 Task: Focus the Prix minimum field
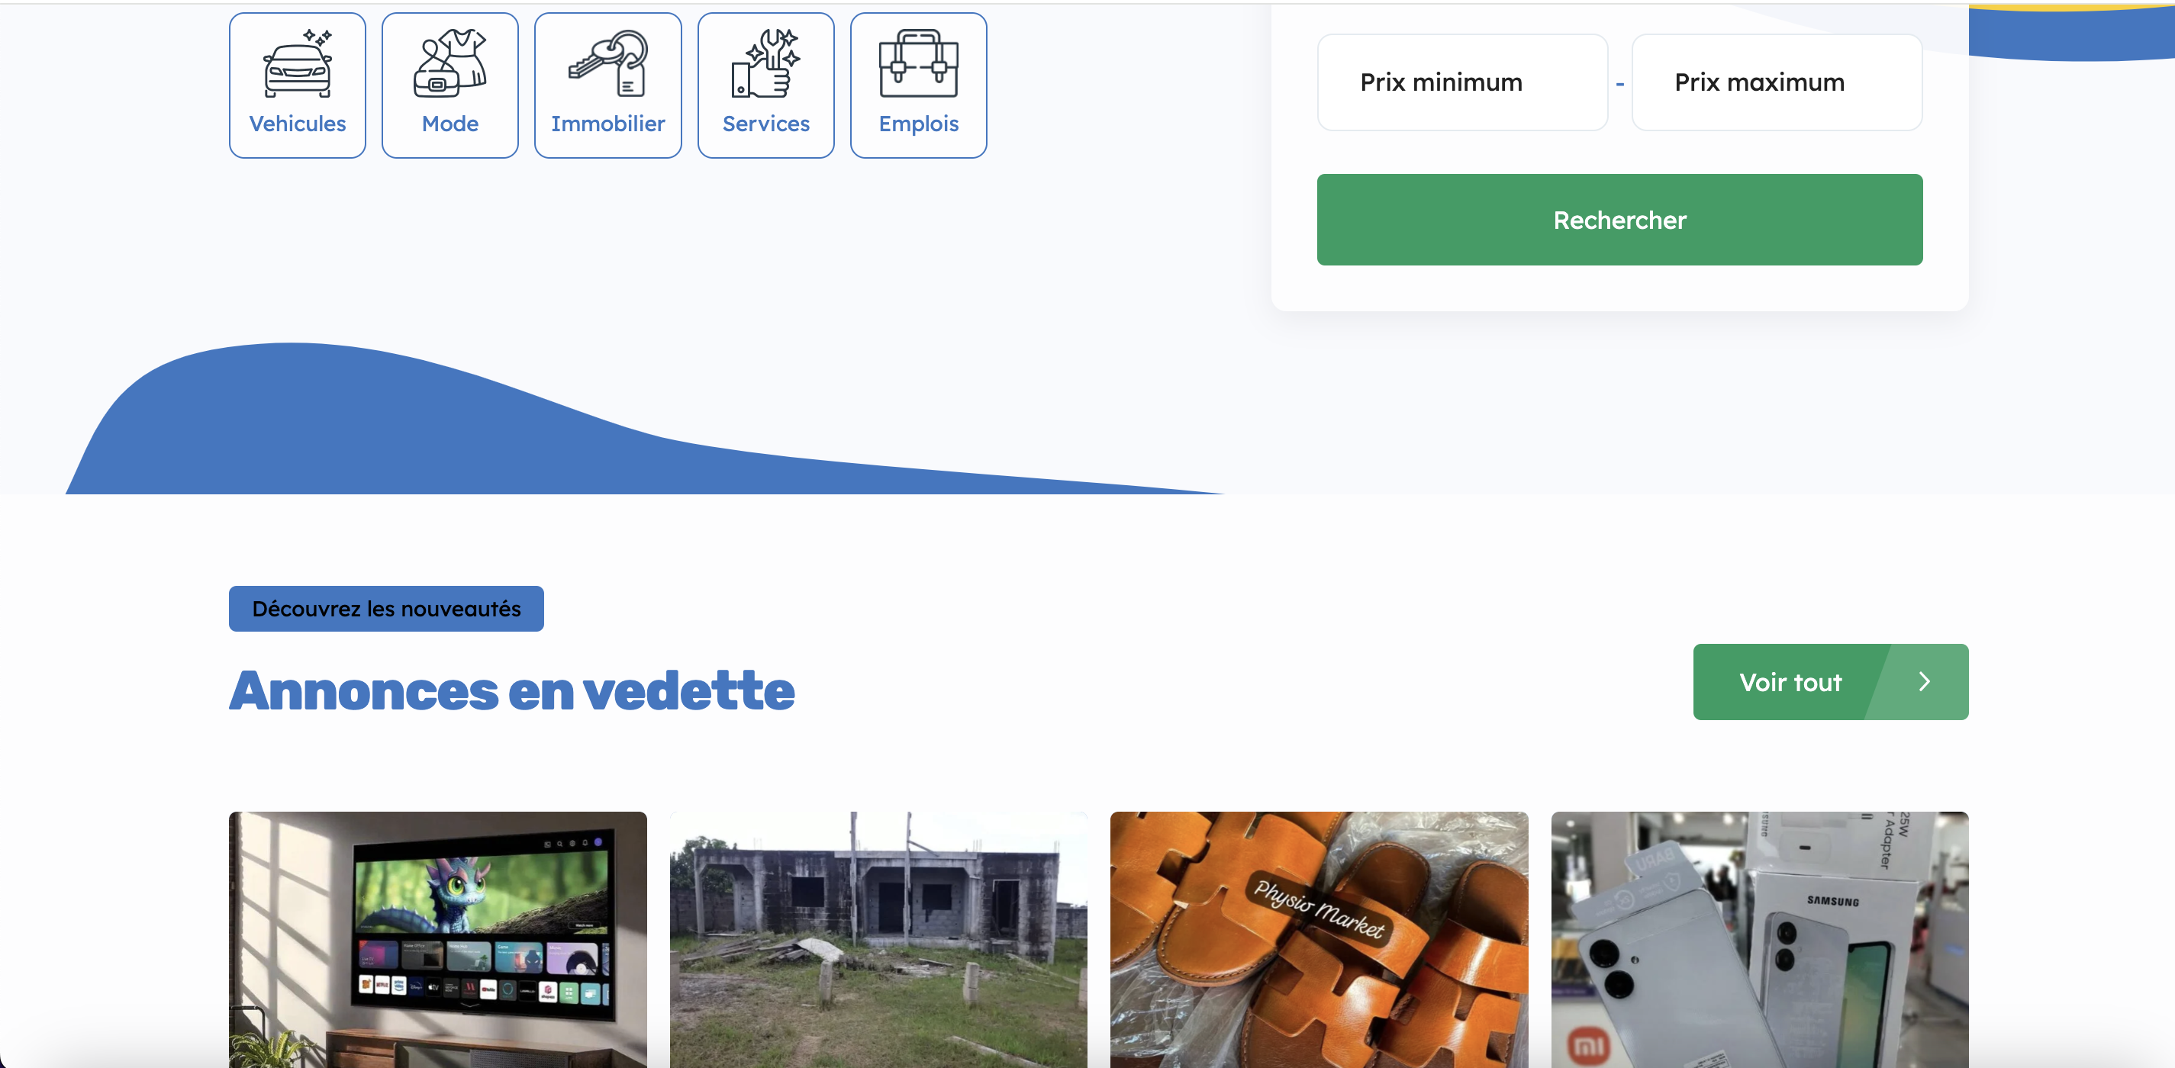tap(1462, 82)
